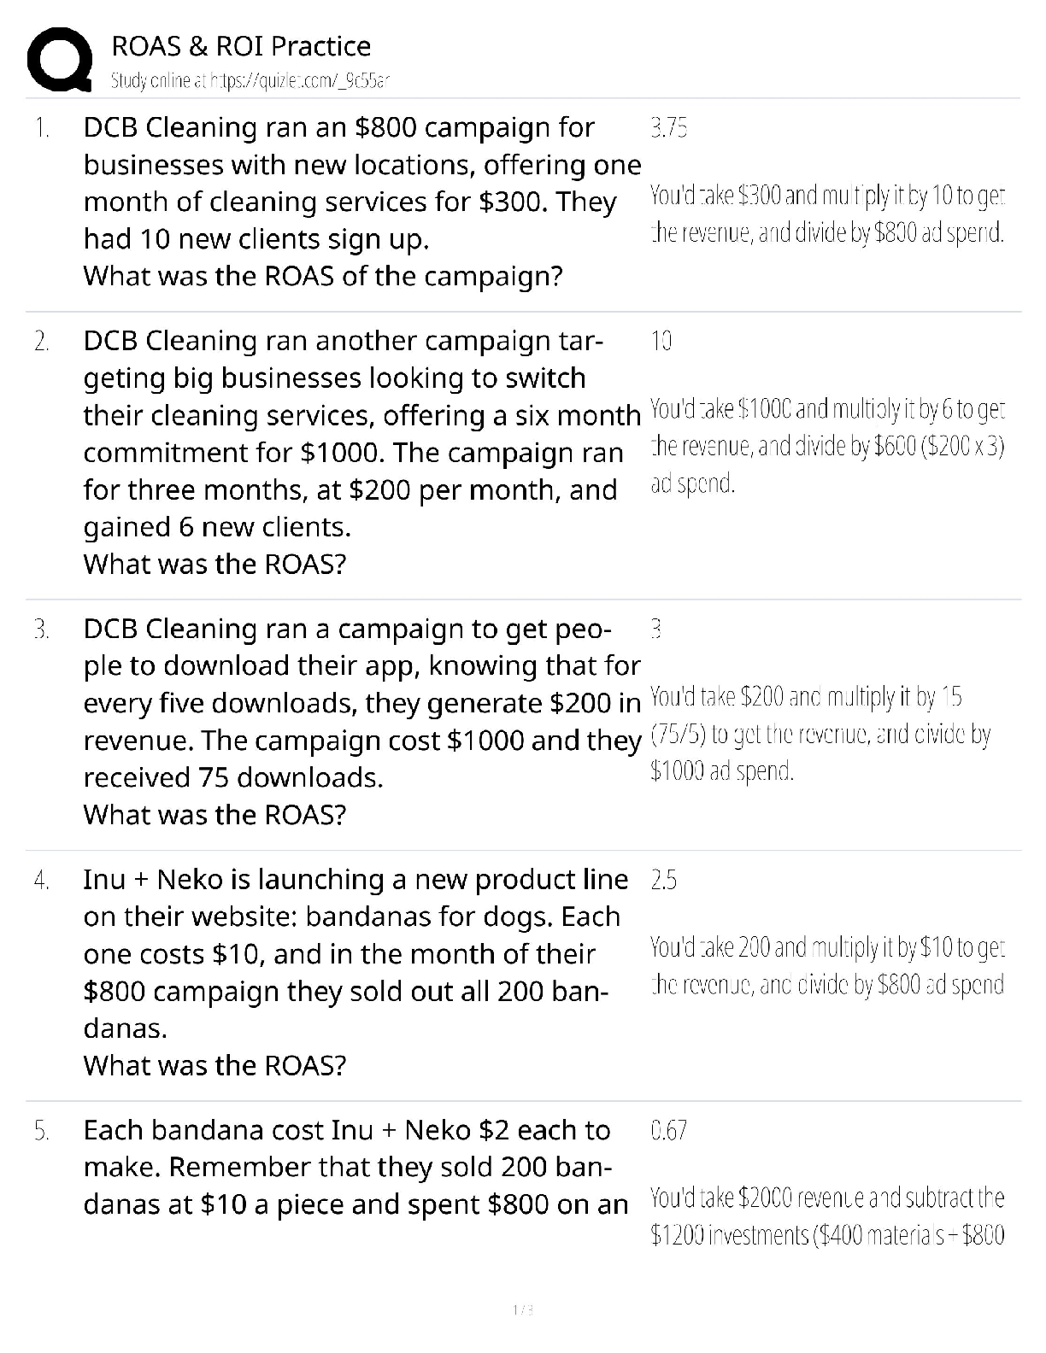
Task: Click the answer 3.75 for question one
Action: pos(668,128)
